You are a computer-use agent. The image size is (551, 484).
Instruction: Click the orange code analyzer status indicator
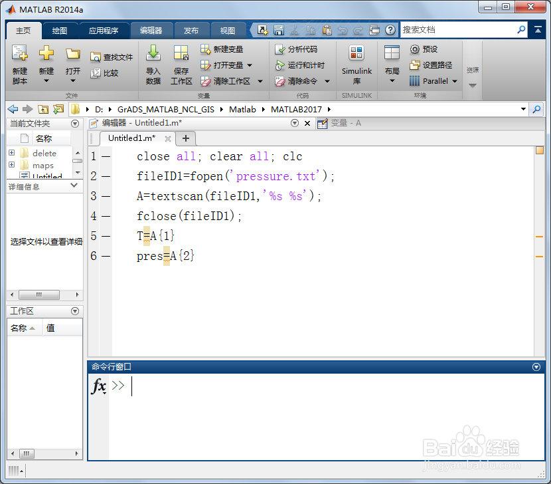(x=540, y=151)
